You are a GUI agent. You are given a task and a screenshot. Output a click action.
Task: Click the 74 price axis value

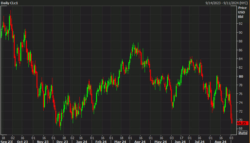click(241, 103)
